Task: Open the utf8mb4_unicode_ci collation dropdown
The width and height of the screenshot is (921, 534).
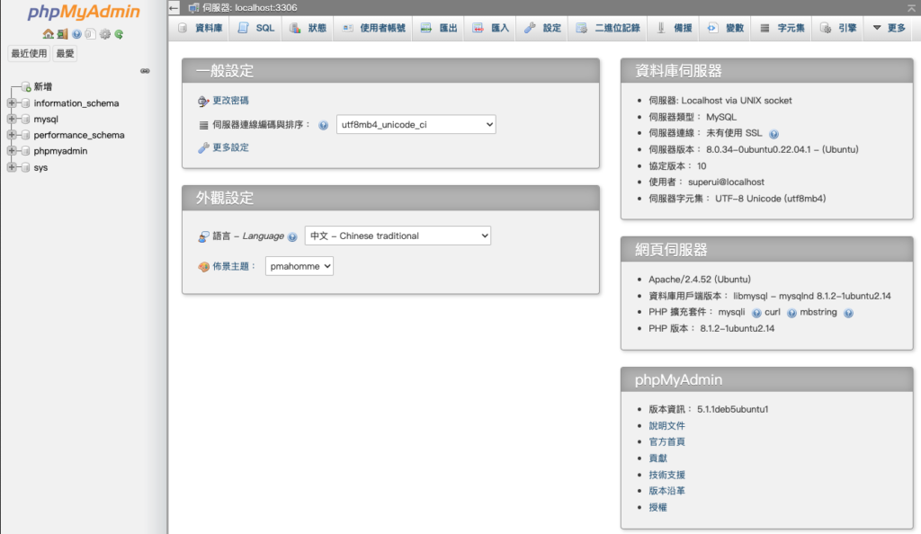Action: point(416,124)
